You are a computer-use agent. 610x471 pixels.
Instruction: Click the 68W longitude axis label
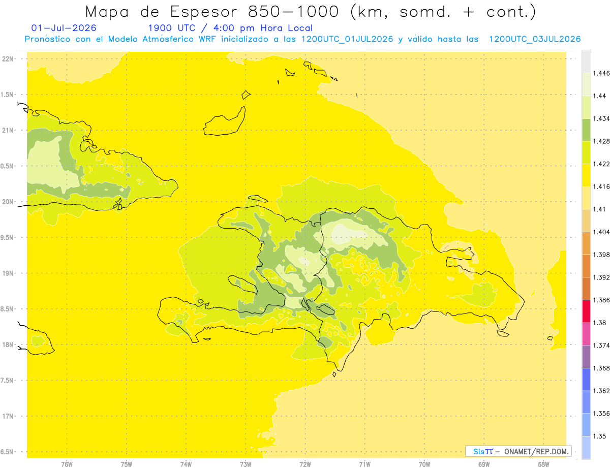pyautogui.click(x=543, y=464)
